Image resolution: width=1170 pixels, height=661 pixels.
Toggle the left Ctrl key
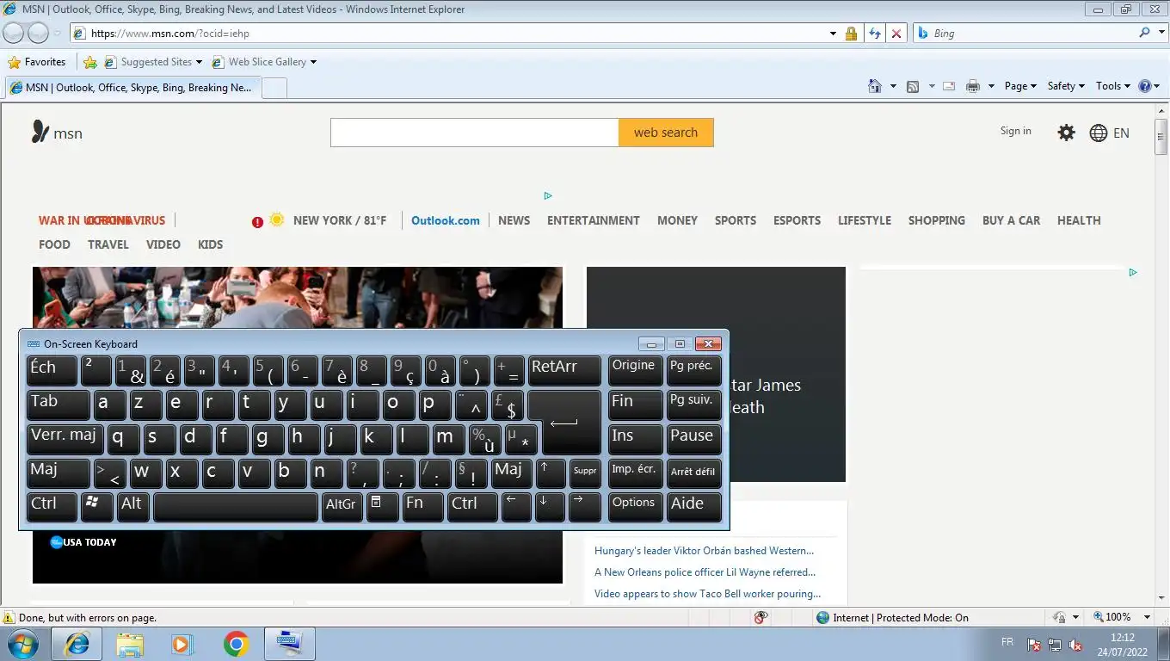click(52, 506)
